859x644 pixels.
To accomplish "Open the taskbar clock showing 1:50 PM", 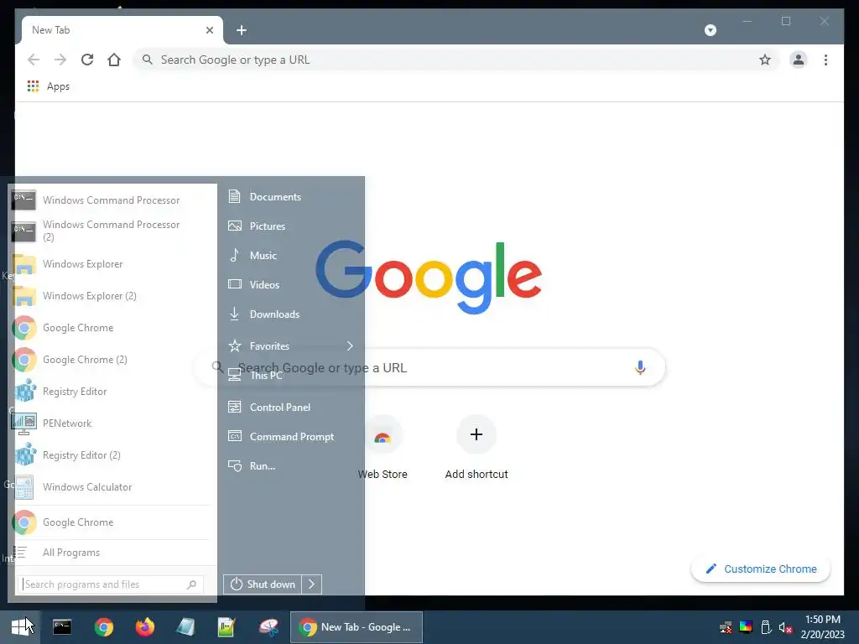I will click(x=822, y=627).
